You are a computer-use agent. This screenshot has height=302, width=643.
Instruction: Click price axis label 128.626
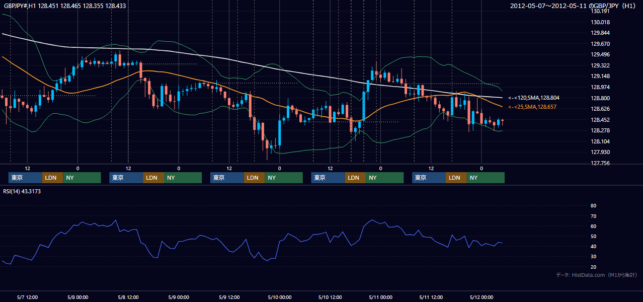[x=601, y=109]
